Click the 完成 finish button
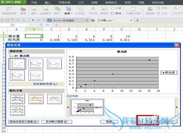Screen dimensions: 183x133 pyautogui.click(x=168, y=122)
